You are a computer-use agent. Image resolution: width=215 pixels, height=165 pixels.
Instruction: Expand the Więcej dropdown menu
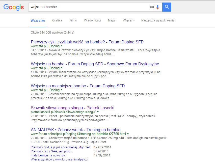(129, 20)
